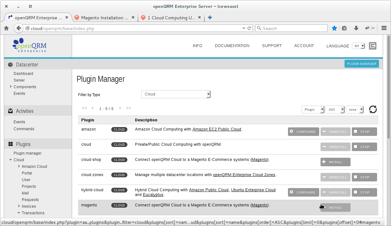Image resolution: width=391 pixels, height=226 pixels.
Task: Click the Plugins grid icon
Action: click(x=10, y=144)
